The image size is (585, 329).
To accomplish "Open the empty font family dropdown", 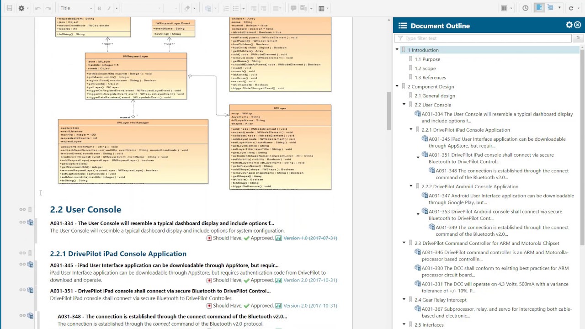I will click(x=142, y=8).
